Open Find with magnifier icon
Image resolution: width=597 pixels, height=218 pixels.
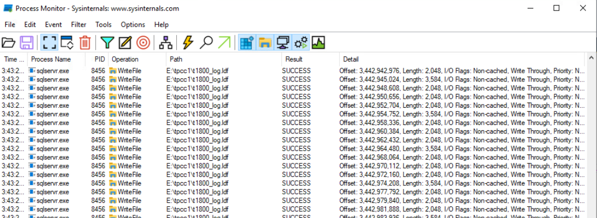tap(206, 43)
